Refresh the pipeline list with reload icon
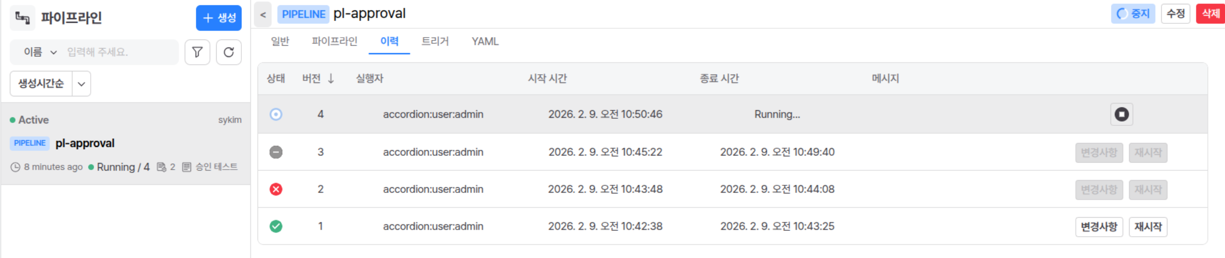Viewport: 1225px width, 258px height. (x=229, y=52)
